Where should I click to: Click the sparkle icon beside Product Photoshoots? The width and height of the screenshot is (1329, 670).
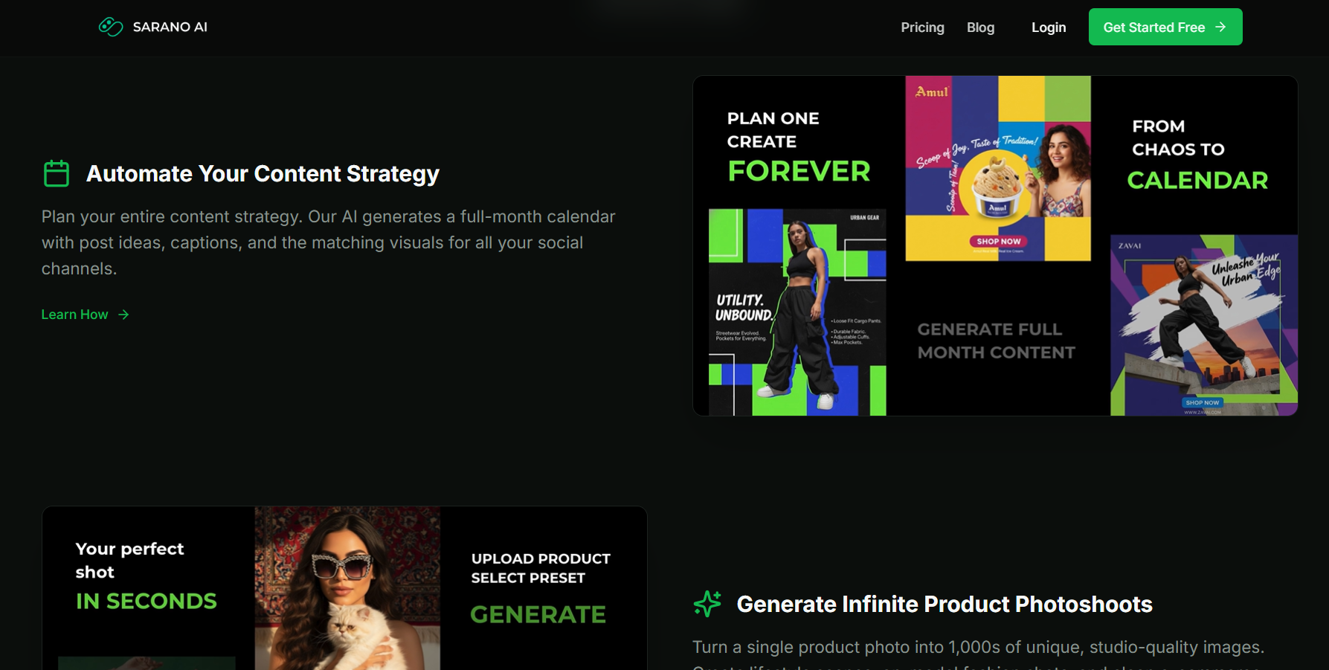point(707,604)
